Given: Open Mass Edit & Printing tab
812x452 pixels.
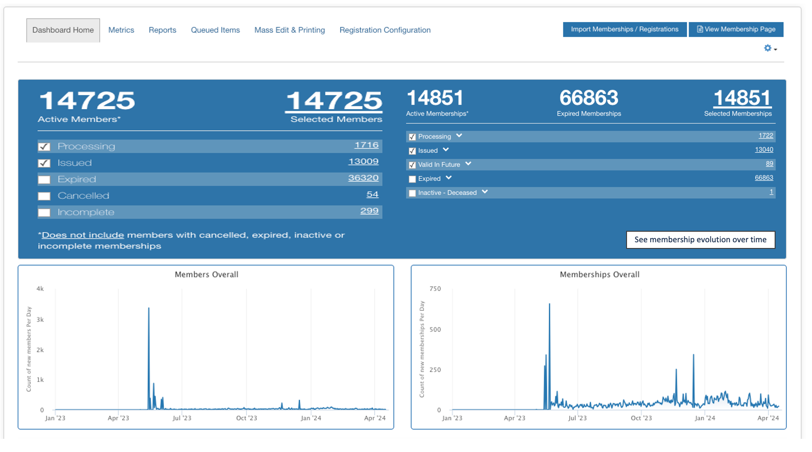Looking at the screenshot, I should click(290, 30).
